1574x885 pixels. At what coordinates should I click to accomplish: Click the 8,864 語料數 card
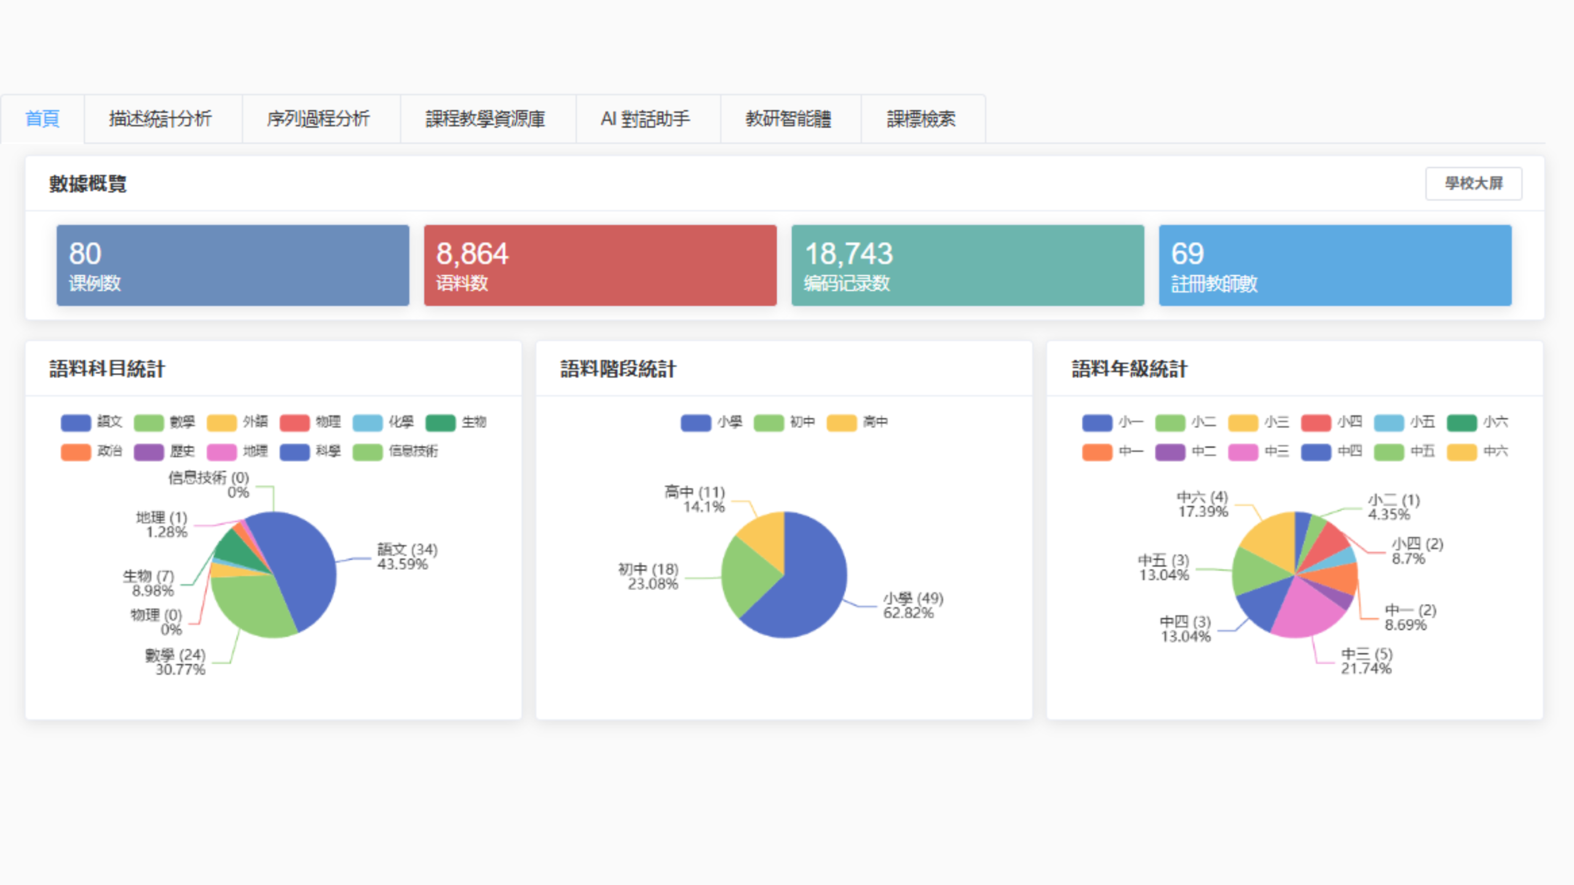600,265
